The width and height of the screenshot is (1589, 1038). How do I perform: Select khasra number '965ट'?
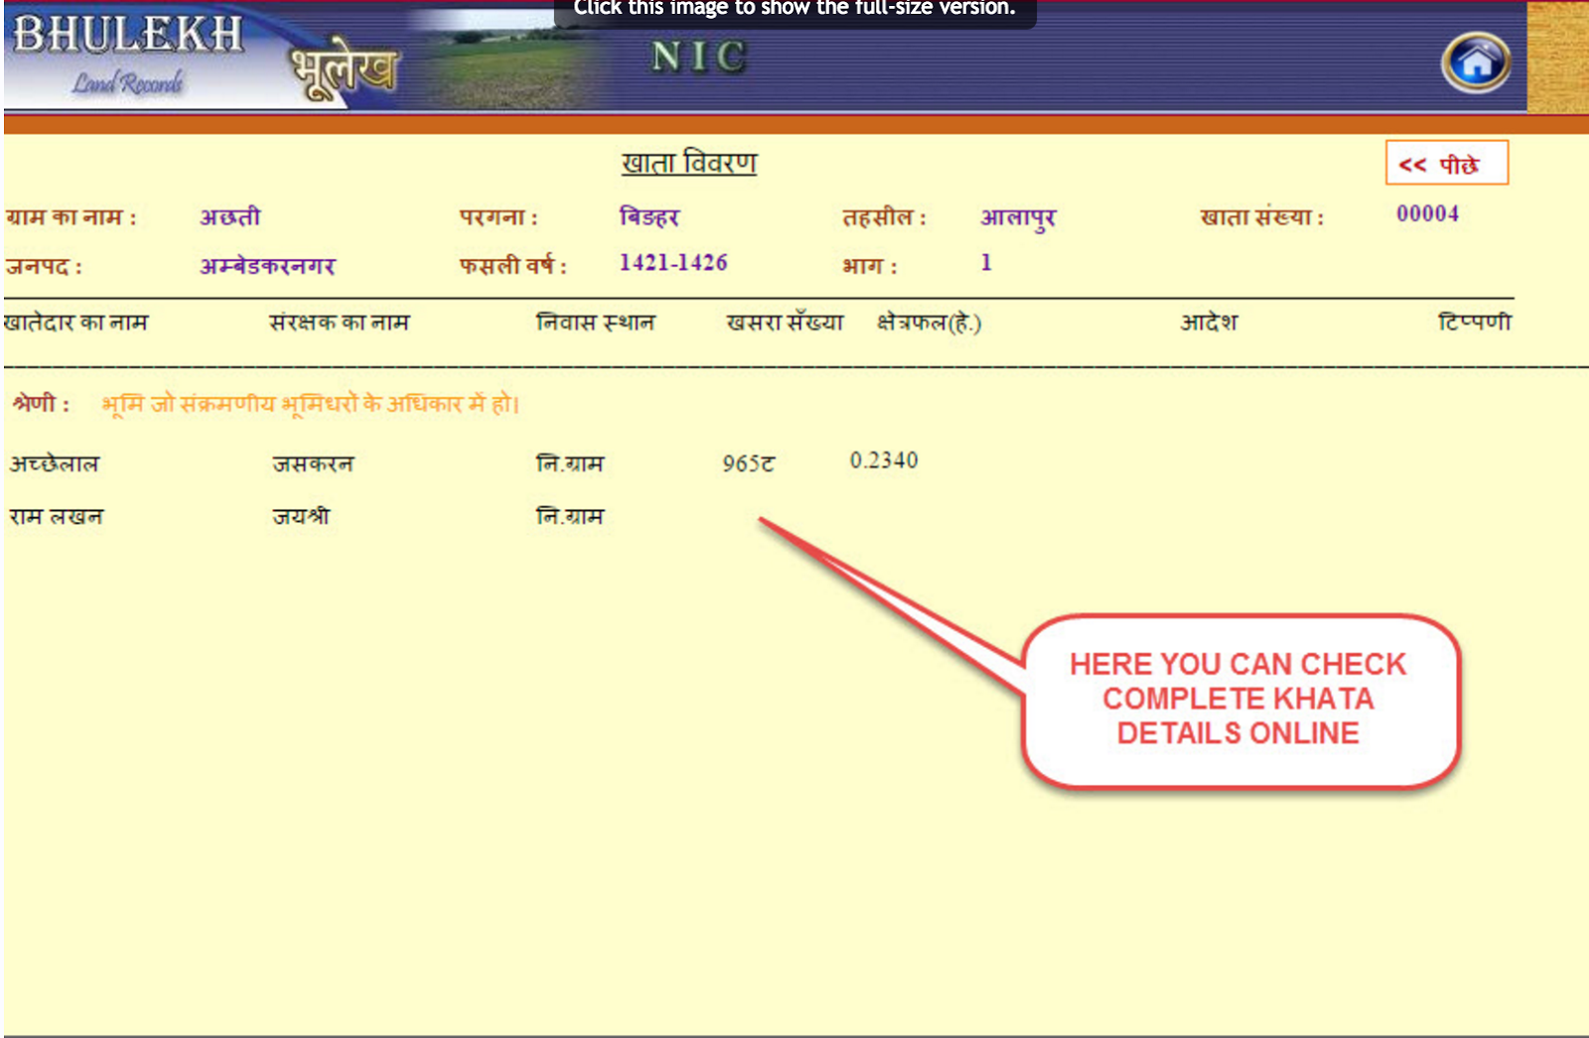coord(749,463)
